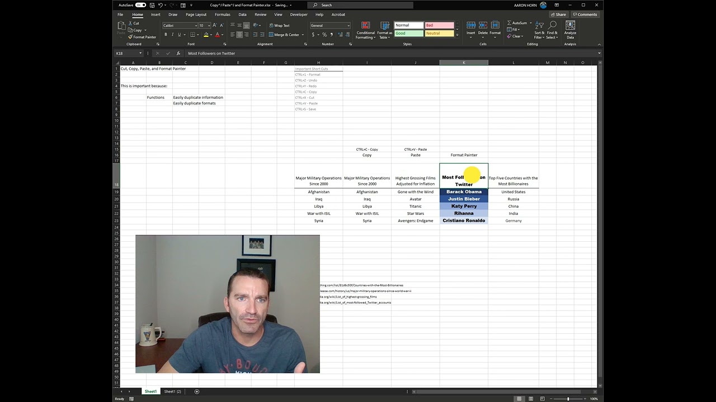The image size is (716, 402).
Task: Open the File tab
Action: coord(120,15)
